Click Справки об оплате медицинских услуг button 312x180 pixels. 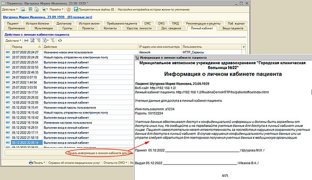pyautogui.click(x=74, y=163)
